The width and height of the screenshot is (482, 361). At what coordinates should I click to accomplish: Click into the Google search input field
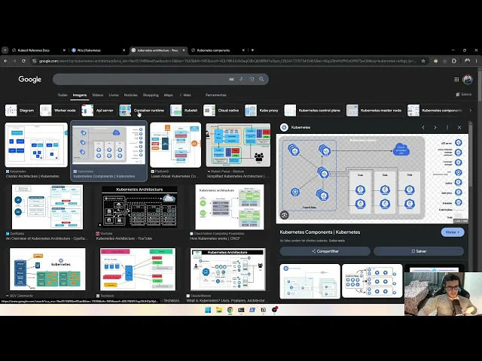[142, 79]
